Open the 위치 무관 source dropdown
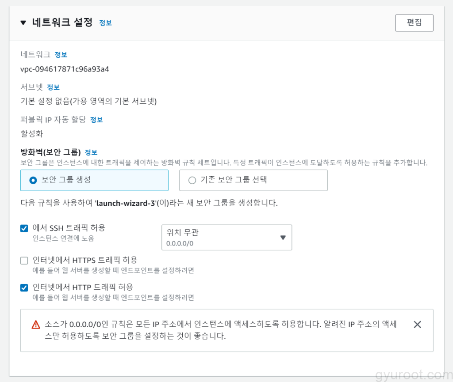The width and height of the screenshot is (453, 382). pyautogui.click(x=221, y=238)
